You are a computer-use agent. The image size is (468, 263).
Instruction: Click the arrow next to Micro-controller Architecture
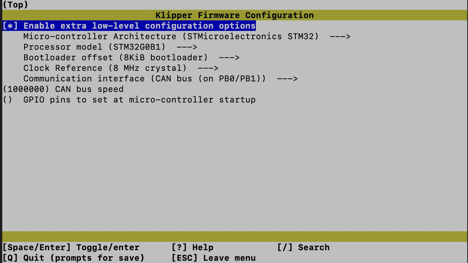(x=340, y=37)
